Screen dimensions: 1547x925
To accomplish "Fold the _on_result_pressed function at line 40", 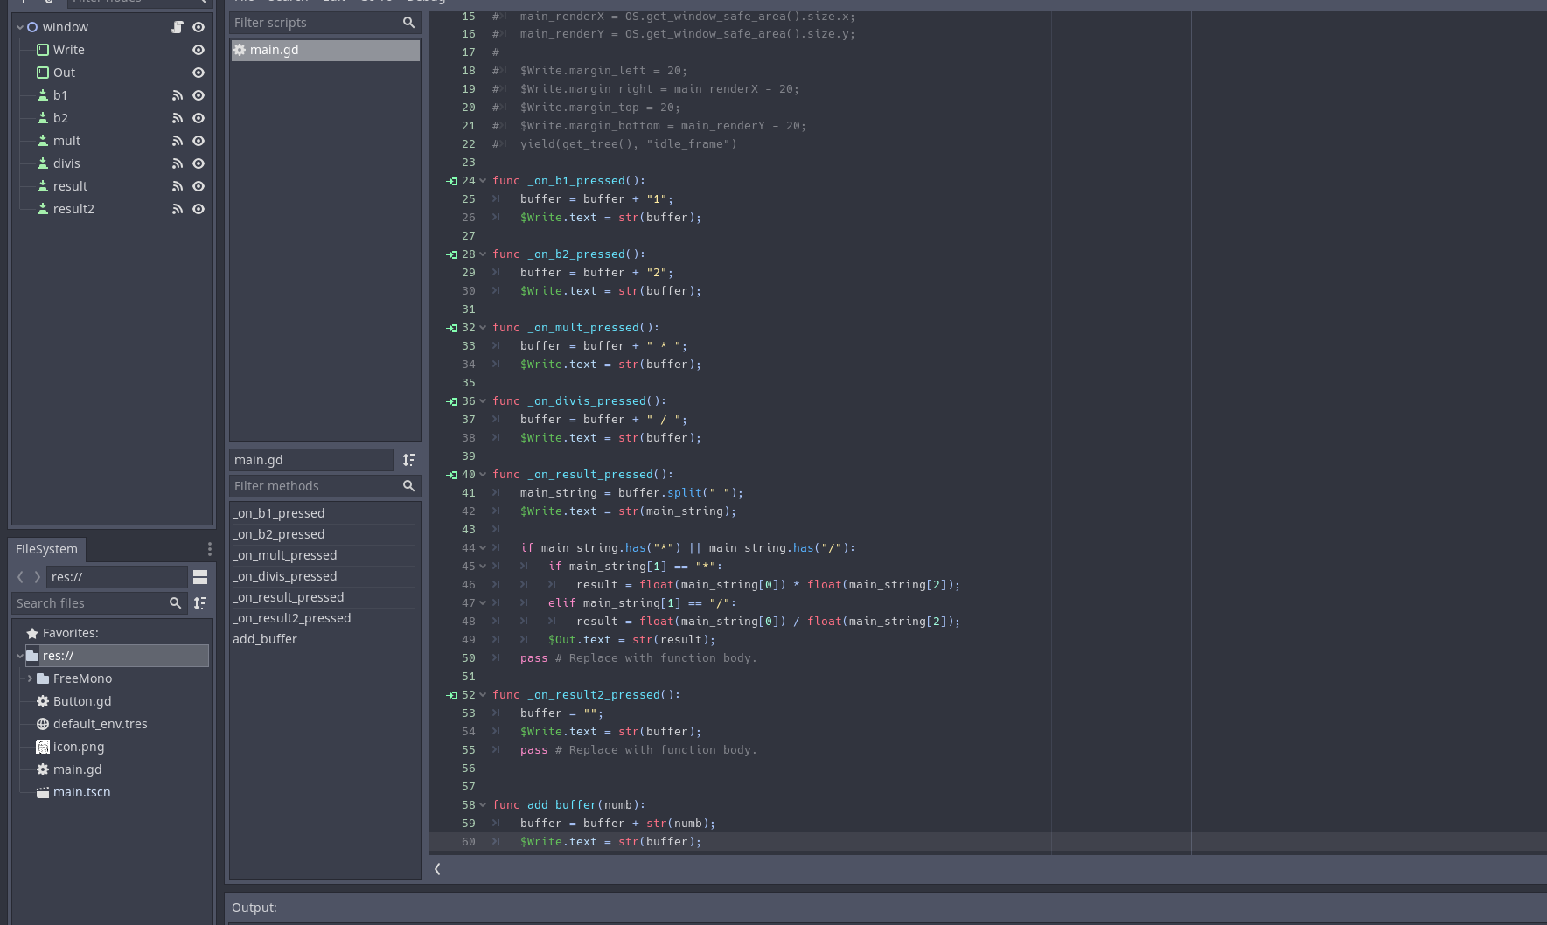I will 483,475.
